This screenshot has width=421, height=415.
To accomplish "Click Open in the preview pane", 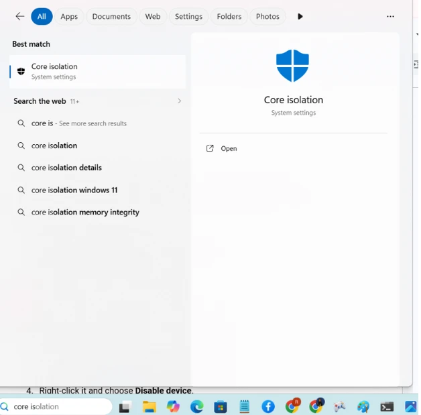I will 229,148.
